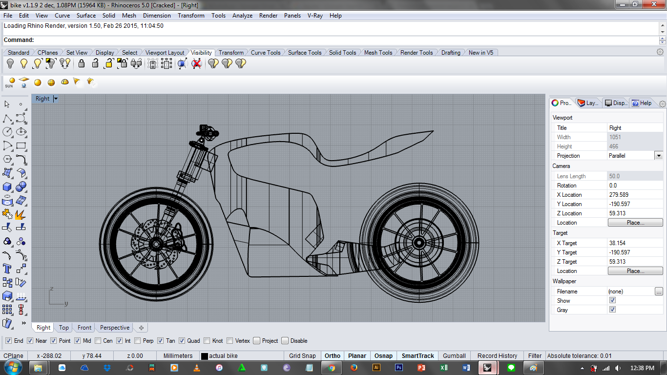Viewport: 667px width, 375px height.
Task: Select the Box solid tool
Action: click(x=7, y=187)
